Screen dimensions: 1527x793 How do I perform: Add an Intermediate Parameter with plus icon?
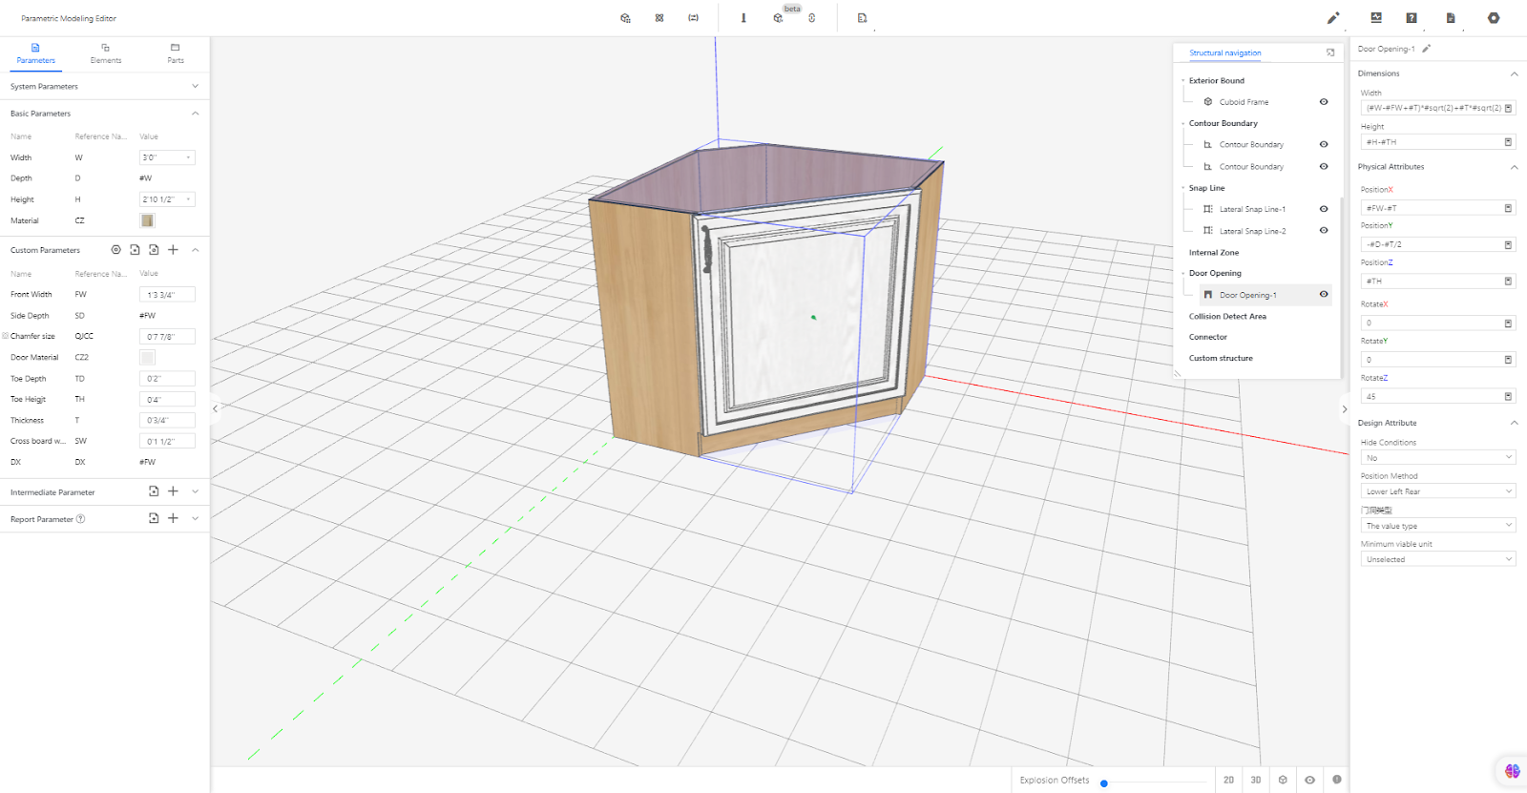point(173,491)
